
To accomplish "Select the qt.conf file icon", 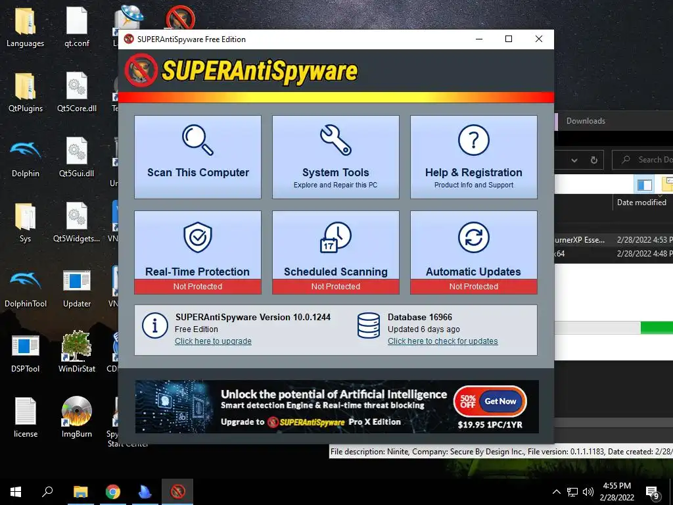I will pyautogui.click(x=77, y=26).
